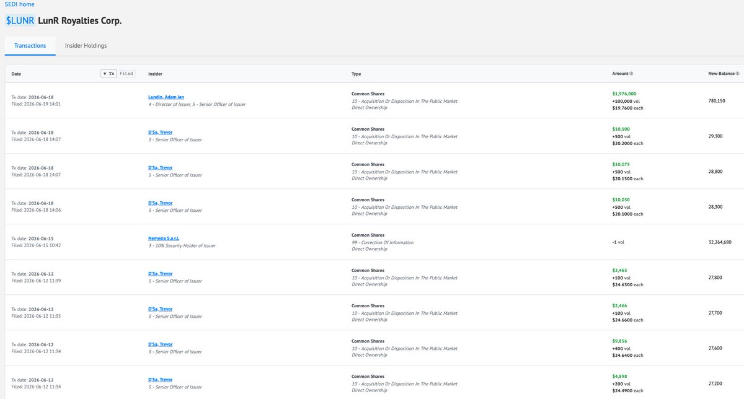Click the +100,000 vol text
Viewport: 744px width, 399px height.
coord(623,101)
